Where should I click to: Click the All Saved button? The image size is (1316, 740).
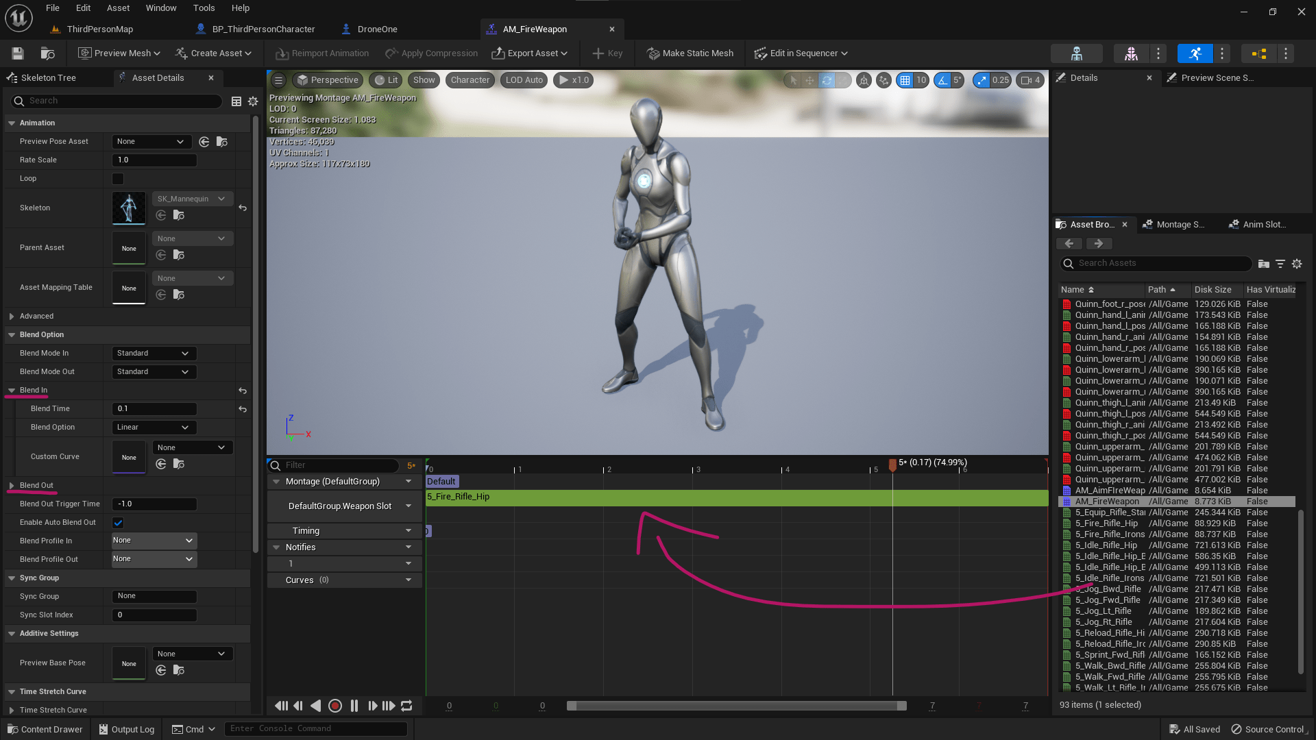coord(1194,728)
